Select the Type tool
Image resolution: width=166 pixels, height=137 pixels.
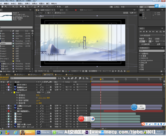(28, 7)
